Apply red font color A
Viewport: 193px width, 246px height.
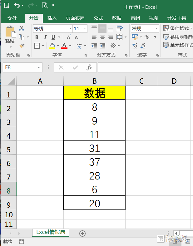tap(64, 46)
